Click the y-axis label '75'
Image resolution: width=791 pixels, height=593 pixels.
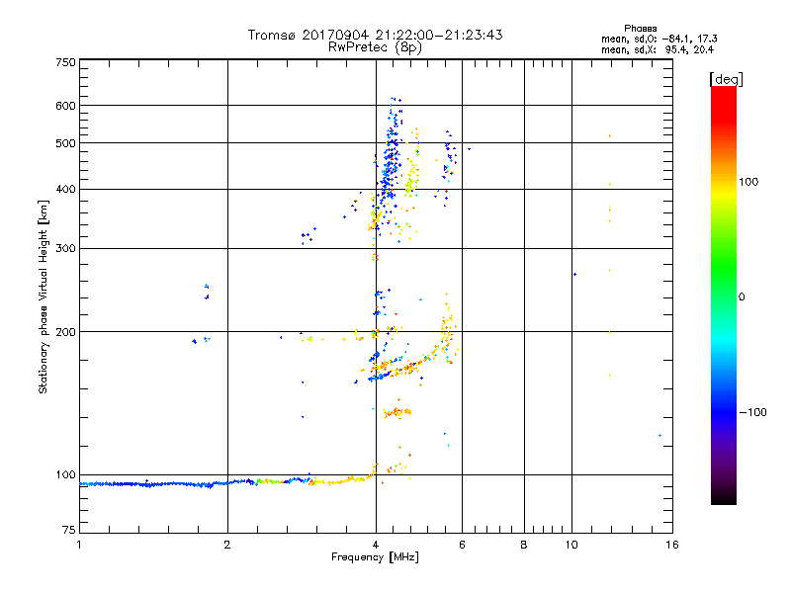click(x=69, y=530)
